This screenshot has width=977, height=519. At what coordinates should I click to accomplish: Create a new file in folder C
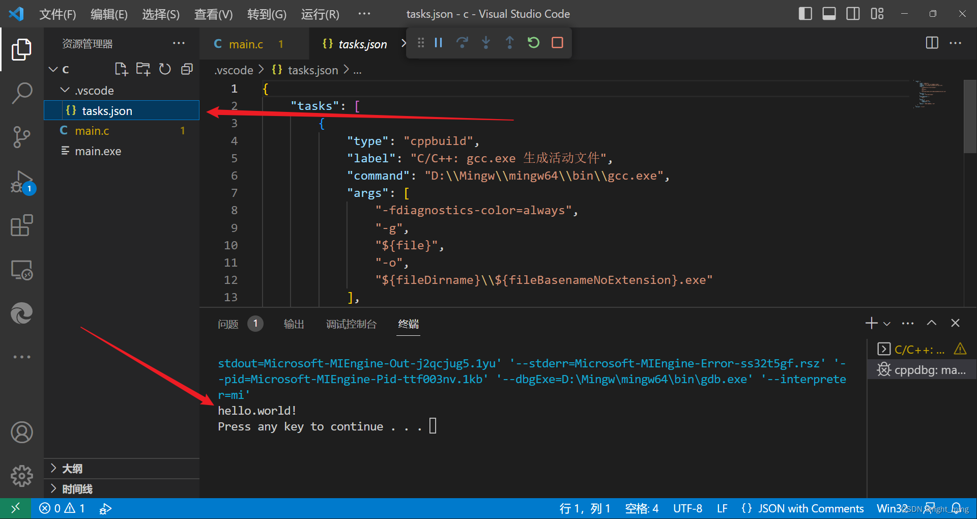tap(121, 69)
